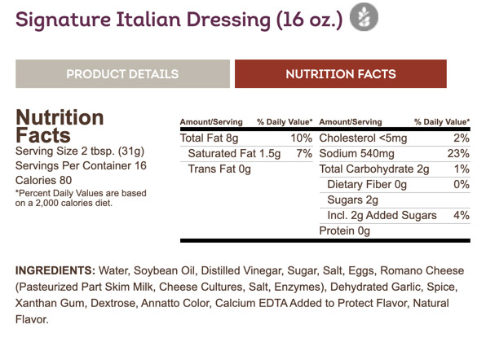Click the Sodium 540mg row
486x338 pixels.
(x=395, y=153)
